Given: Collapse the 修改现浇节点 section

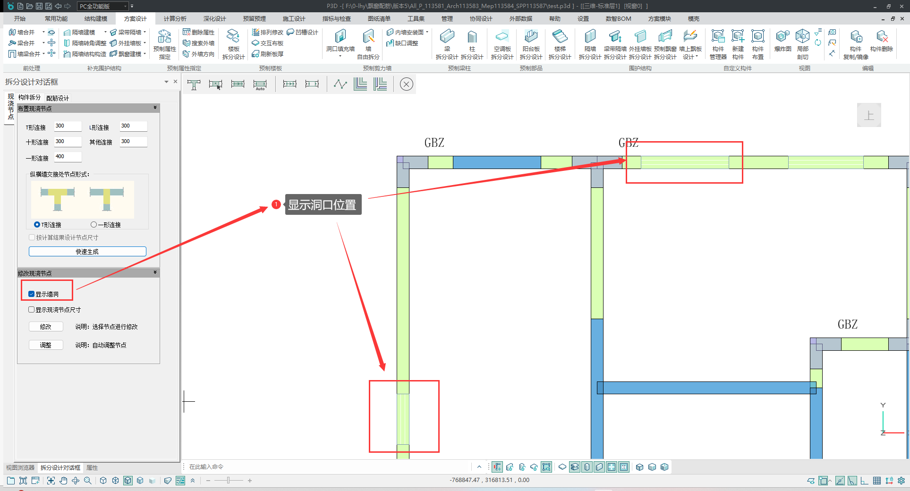Looking at the screenshot, I should (155, 273).
